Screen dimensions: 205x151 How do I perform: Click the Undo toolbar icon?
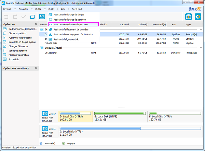click(x=6, y=17)
